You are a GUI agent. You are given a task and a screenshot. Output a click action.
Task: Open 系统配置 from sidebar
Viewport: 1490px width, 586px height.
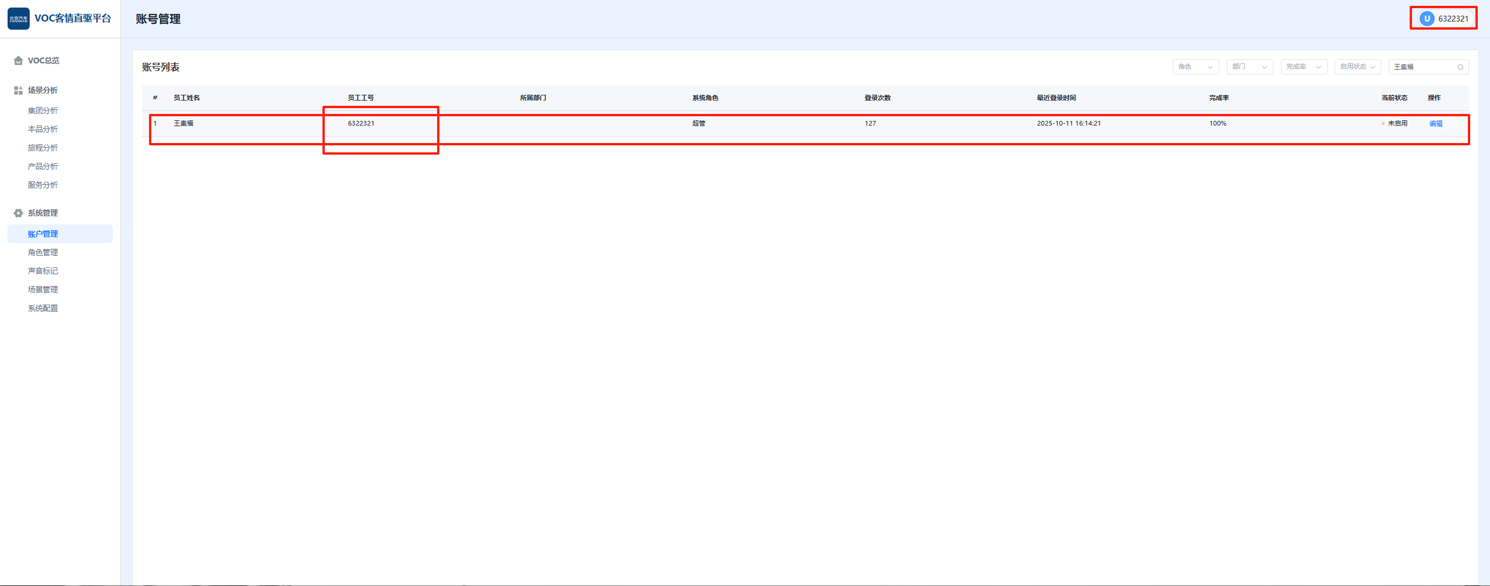[x=43, y=308]
